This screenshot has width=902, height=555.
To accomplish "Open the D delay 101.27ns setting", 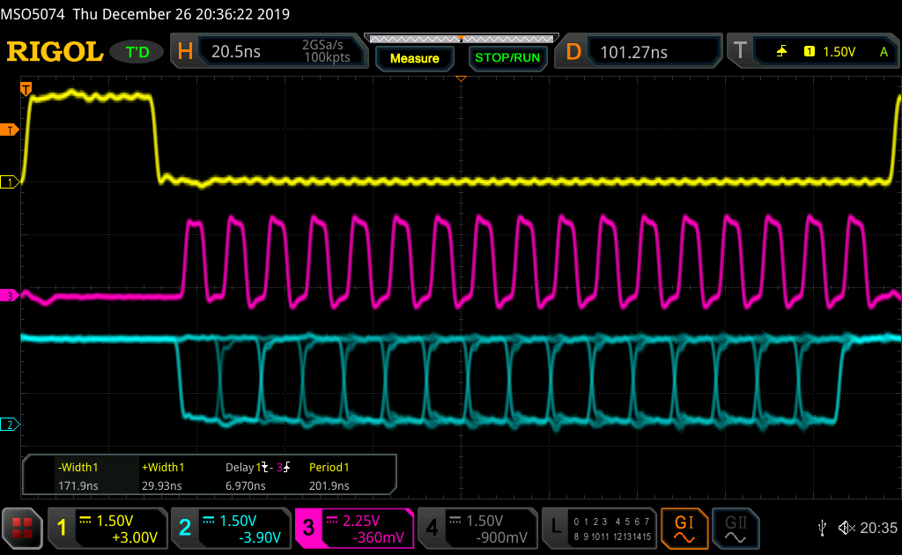I will click(638, 52).
